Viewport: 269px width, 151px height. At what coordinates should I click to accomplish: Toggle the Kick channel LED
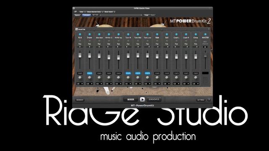point(80,34)
